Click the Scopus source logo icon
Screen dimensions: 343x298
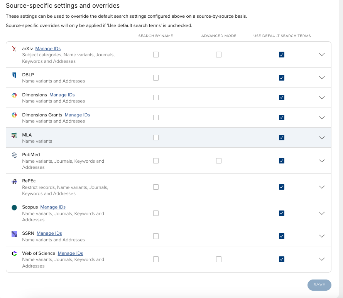click(x=14, y=207)
